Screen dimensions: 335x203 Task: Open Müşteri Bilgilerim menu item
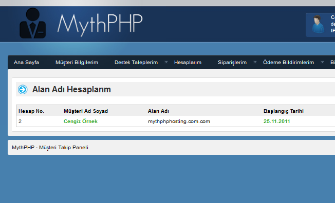point(77,63)
